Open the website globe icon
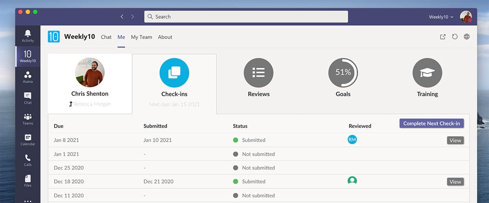 [x=467, y=37]
